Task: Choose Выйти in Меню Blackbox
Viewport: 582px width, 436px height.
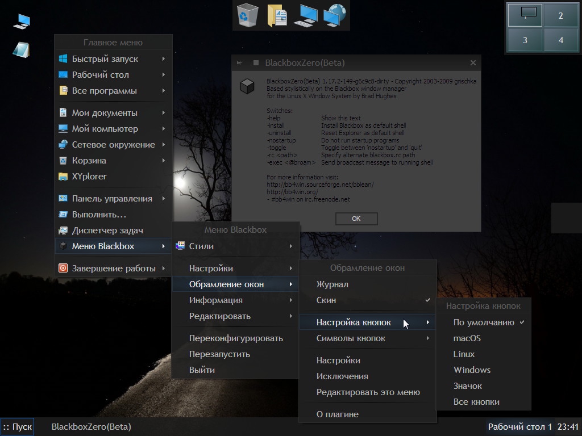Action: (x=236, y=370)
